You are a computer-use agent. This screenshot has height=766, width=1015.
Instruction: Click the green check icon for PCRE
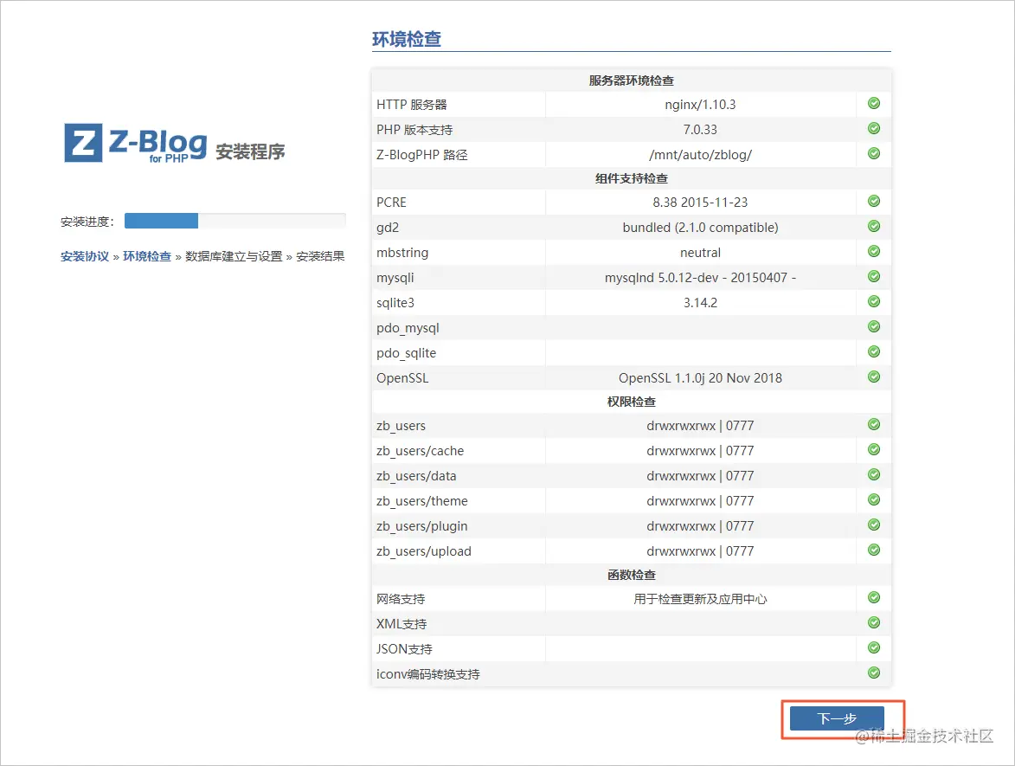click(873, 201)
